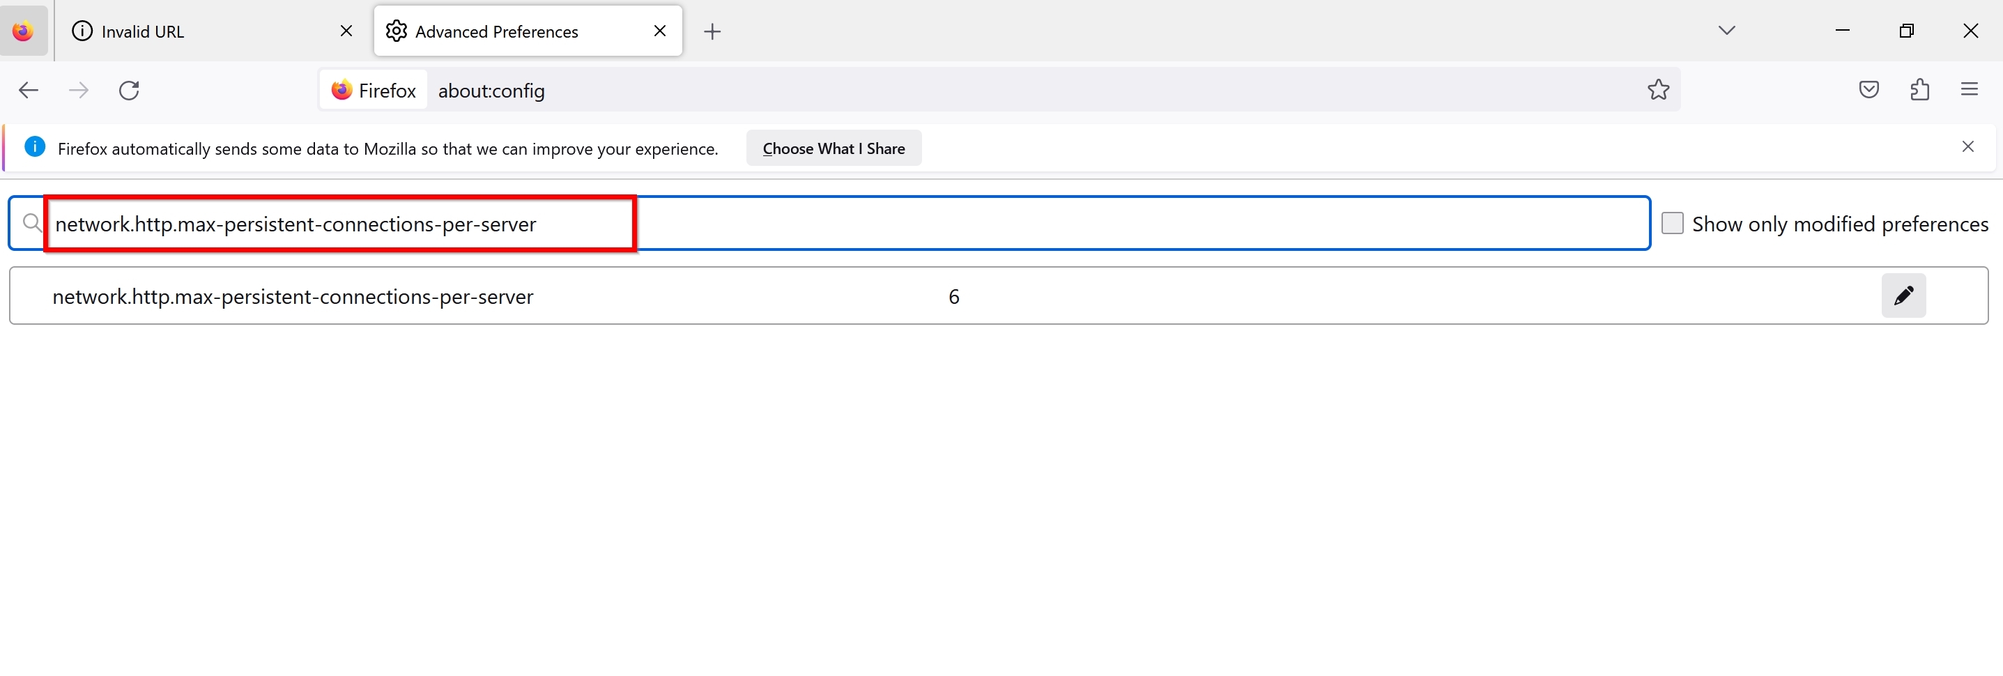Reload the current page

point(129,90)
